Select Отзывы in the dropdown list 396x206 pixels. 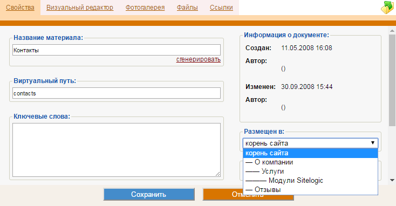pos(310,190)
